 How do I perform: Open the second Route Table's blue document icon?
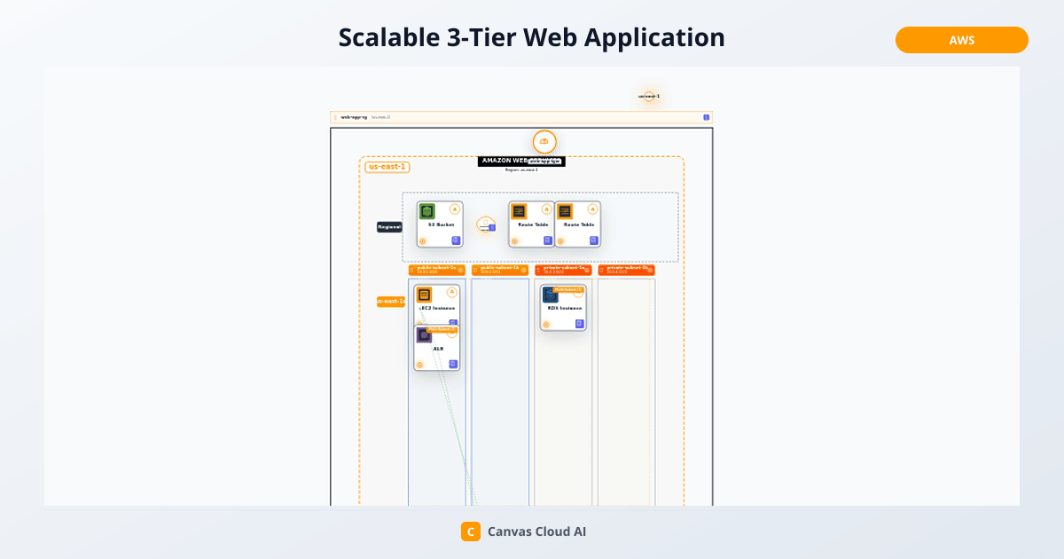pos(594,240)
